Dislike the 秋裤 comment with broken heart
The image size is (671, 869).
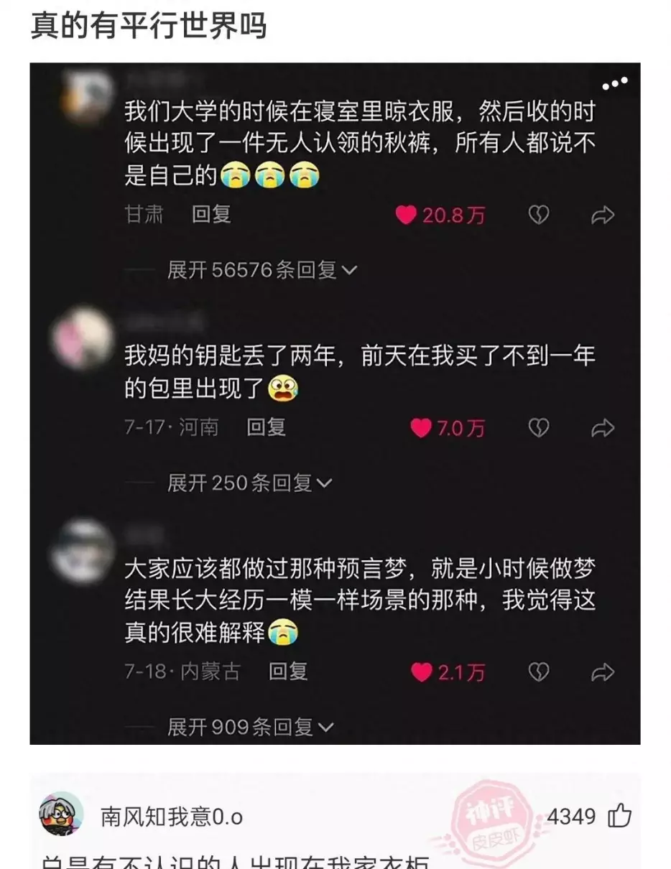(x=539, y=215)
